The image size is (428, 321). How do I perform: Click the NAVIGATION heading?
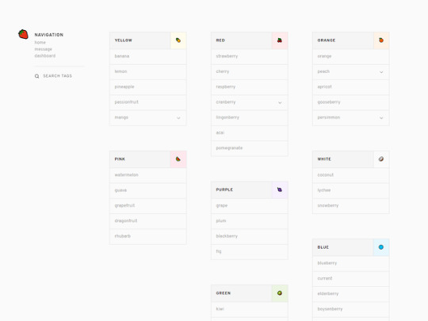point(49,35)
